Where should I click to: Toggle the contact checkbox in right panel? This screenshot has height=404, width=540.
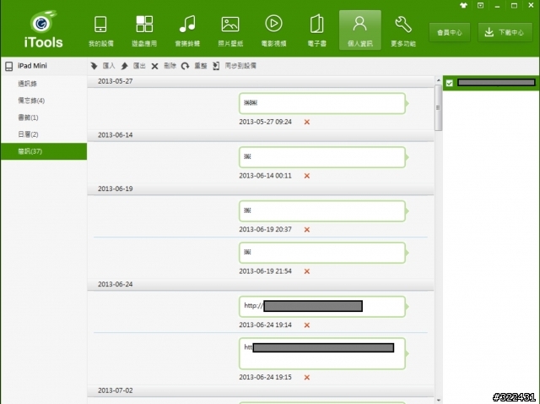[450, 83]
